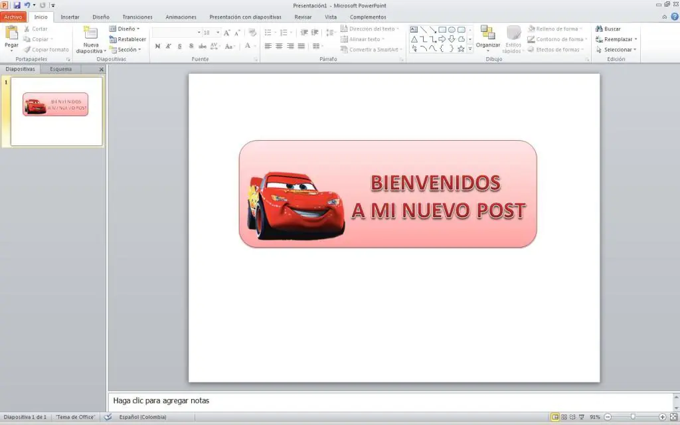Click the Pegar paste icon
Viewport: 680px width, 425px height.
[x=11, y=33]
